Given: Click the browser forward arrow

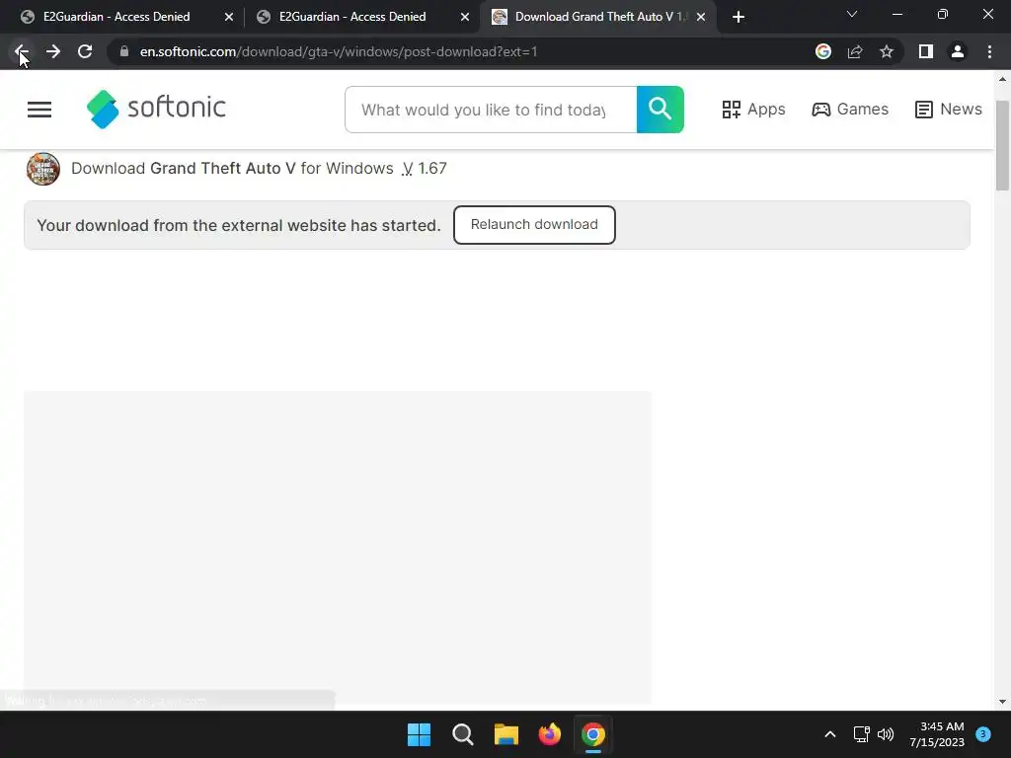Looking at the screenshot, I should tap(53, 51).
